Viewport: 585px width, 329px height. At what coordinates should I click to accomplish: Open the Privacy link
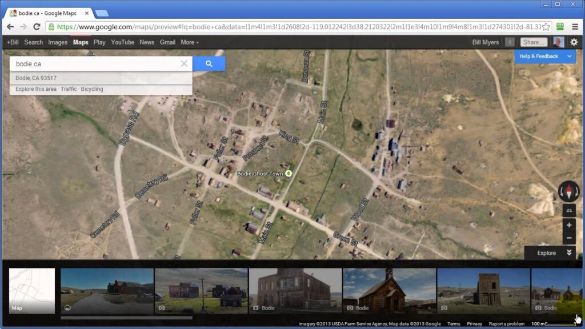click(474, 324)
